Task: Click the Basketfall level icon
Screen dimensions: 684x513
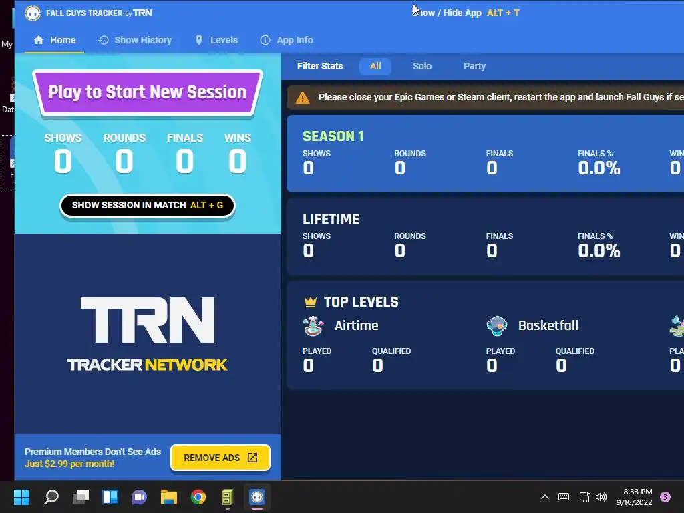Action: [x=497, y=326]
